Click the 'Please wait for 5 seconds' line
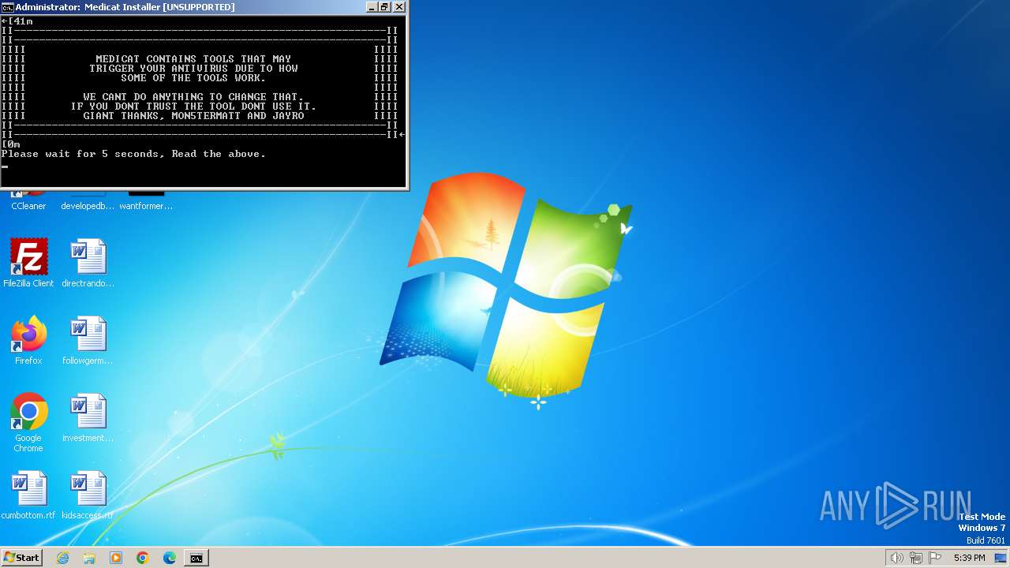The height and width of the screenshot is (568, 1010). coord(133,154)
